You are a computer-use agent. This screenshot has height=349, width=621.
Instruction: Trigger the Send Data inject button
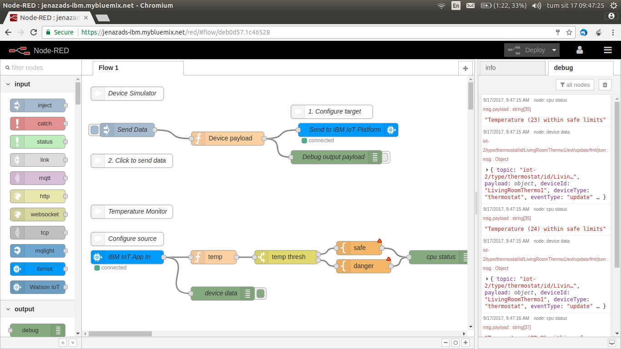click(94, 130)
